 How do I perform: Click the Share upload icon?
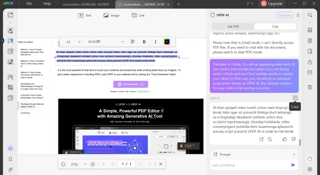[x=310, y=62]
